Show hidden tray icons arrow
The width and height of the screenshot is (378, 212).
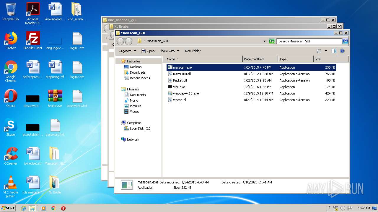329,208
